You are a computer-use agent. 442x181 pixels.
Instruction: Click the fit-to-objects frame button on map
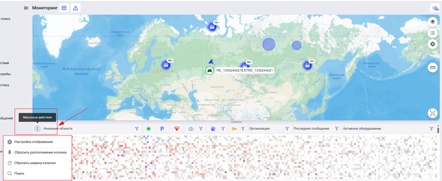[432, 113]
